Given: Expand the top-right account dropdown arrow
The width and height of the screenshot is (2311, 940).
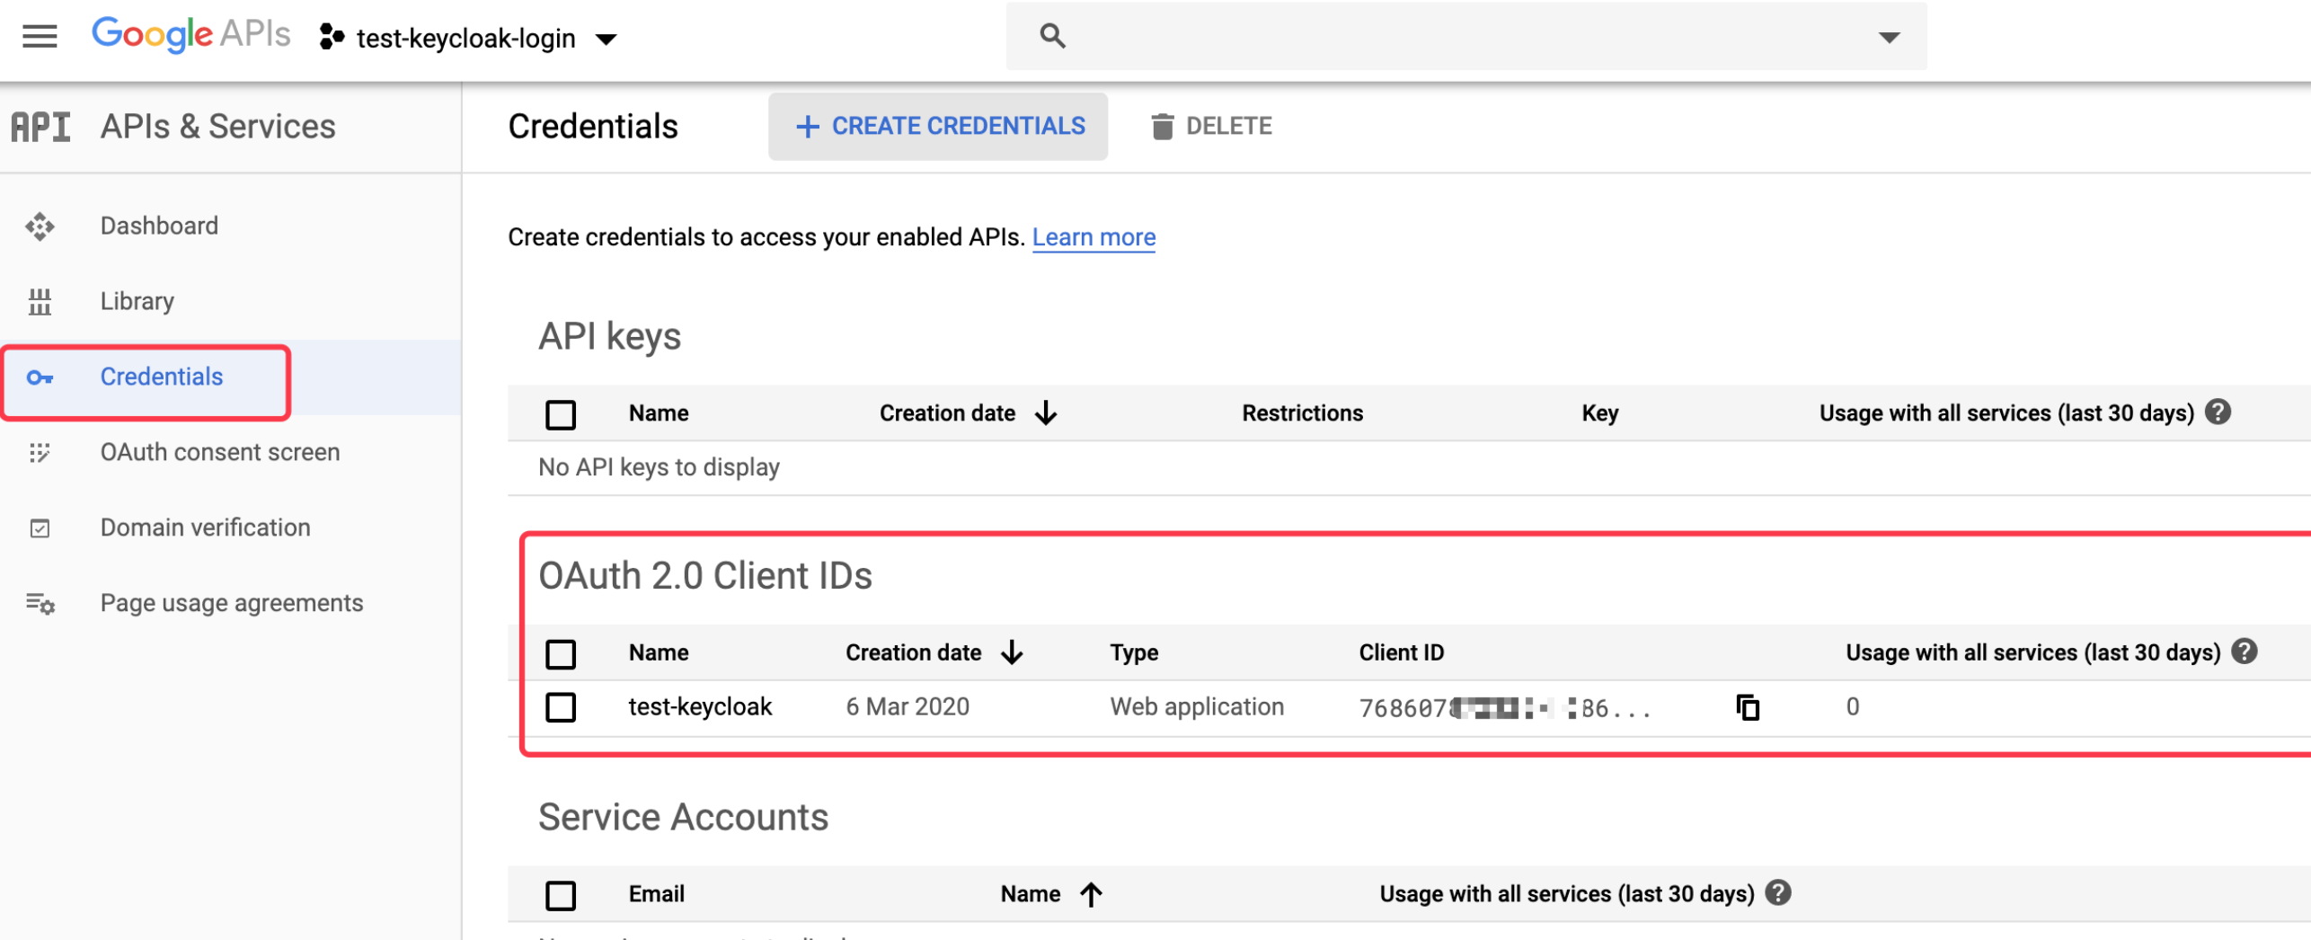Looking at the screenshot, I should click(x=1889, y=37).
